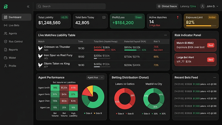The height and width of the screenshot is (125, 222).
Task: Click the Agent Performance pie chart
Action: 93,97
